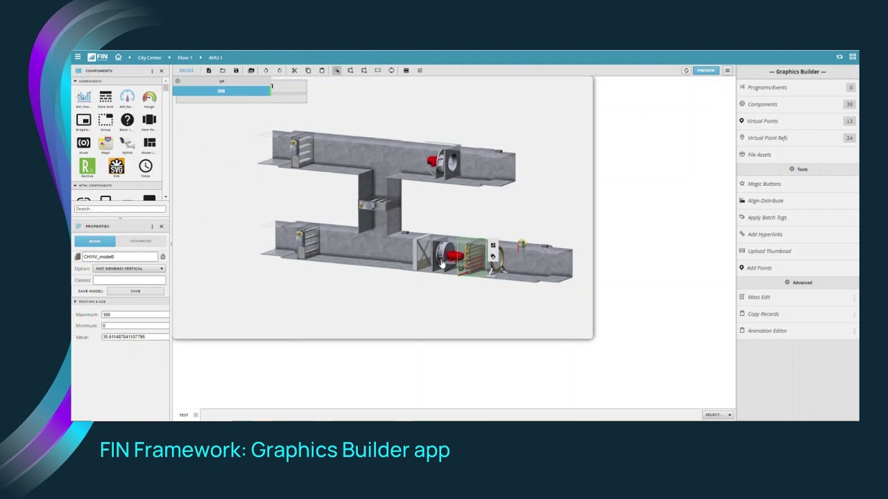Click the paste clipboard toolbar icon
The image size is (888, 499).
[322, 70]
